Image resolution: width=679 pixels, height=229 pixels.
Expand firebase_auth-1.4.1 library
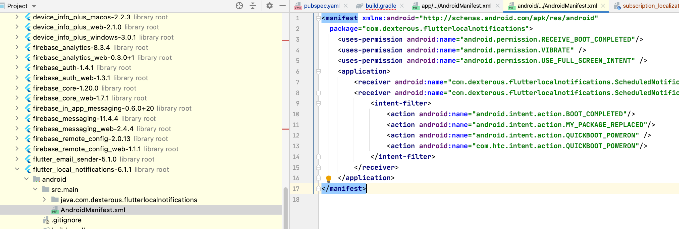[x=17, y=67]
